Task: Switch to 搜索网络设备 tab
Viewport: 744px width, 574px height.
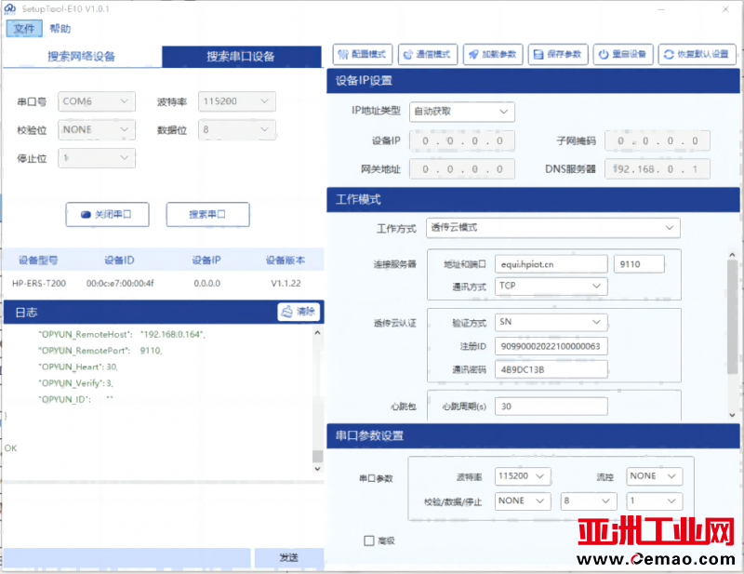Action: [82, 57]
